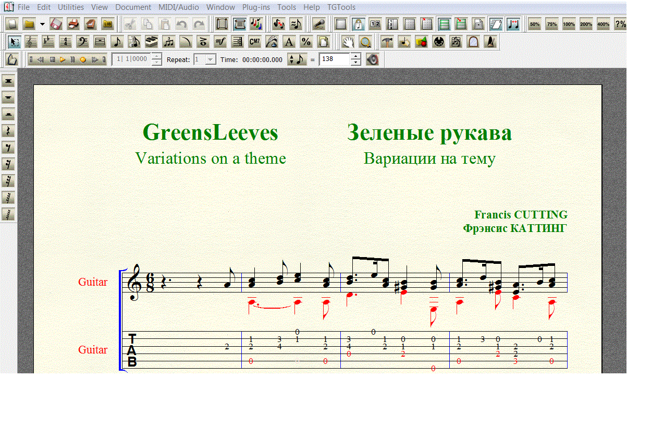664x426 pixels.
Task: Select the eighth rest in the rest palette
Action: click(x=8, y=148)
